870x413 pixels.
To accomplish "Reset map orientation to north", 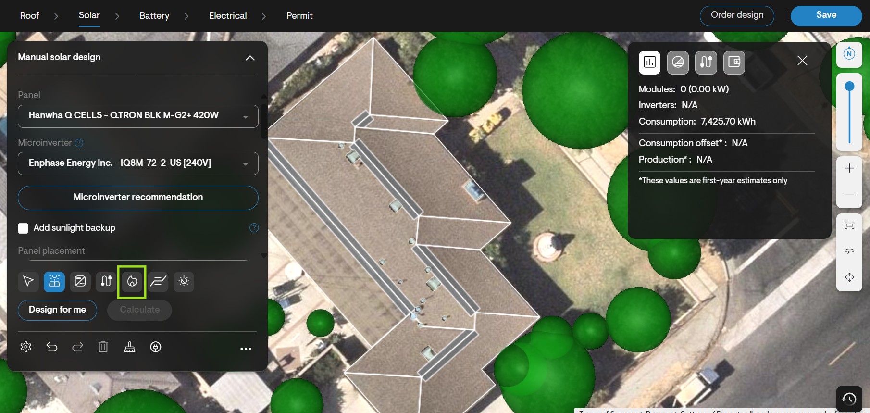I will (849, 54).
